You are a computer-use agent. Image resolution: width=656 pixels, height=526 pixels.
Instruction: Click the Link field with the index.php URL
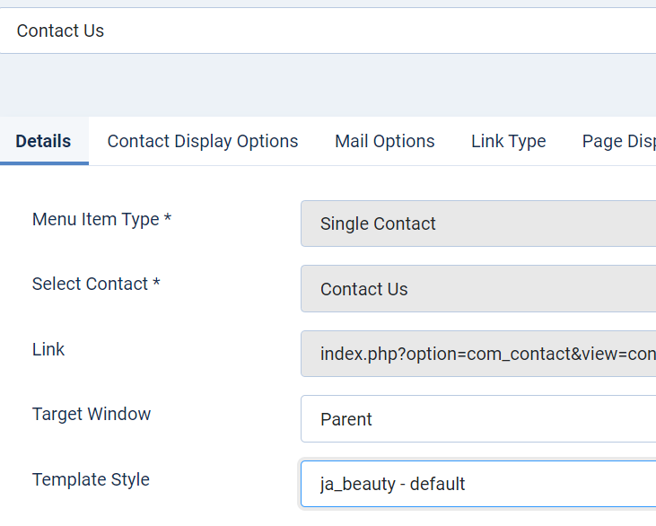[477, 354]
